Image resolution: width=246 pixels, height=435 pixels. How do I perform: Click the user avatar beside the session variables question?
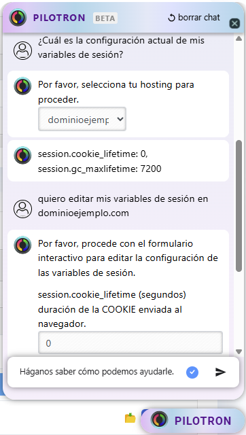23,50
